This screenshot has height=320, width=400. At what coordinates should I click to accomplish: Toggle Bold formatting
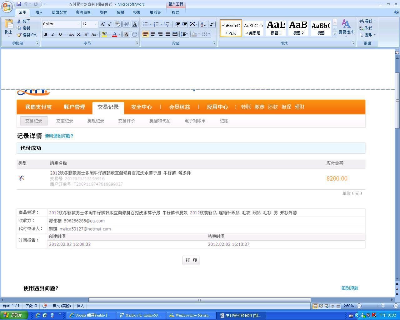pyautogui.click(x=46, y=34)
